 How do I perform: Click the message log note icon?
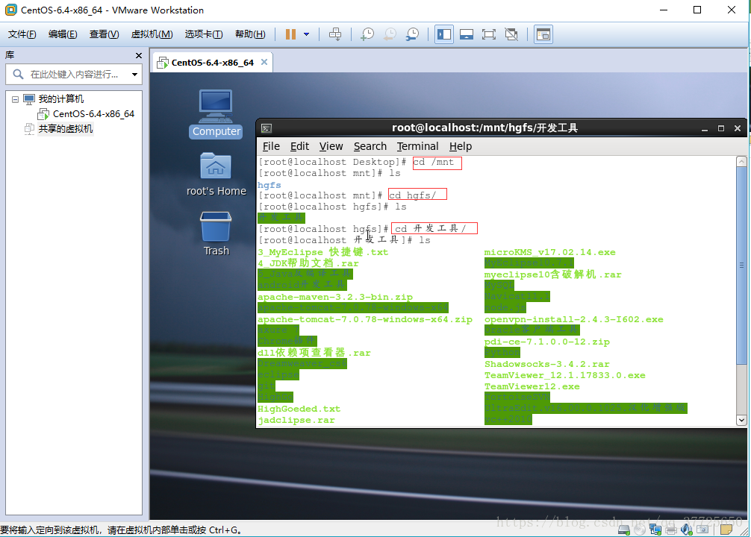[x=726, y=530]
